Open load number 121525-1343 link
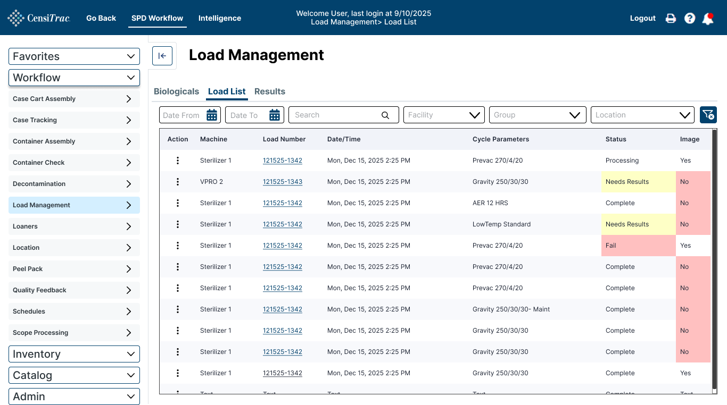Viewport: 727px width, 405px height. (x=283, y=182)
